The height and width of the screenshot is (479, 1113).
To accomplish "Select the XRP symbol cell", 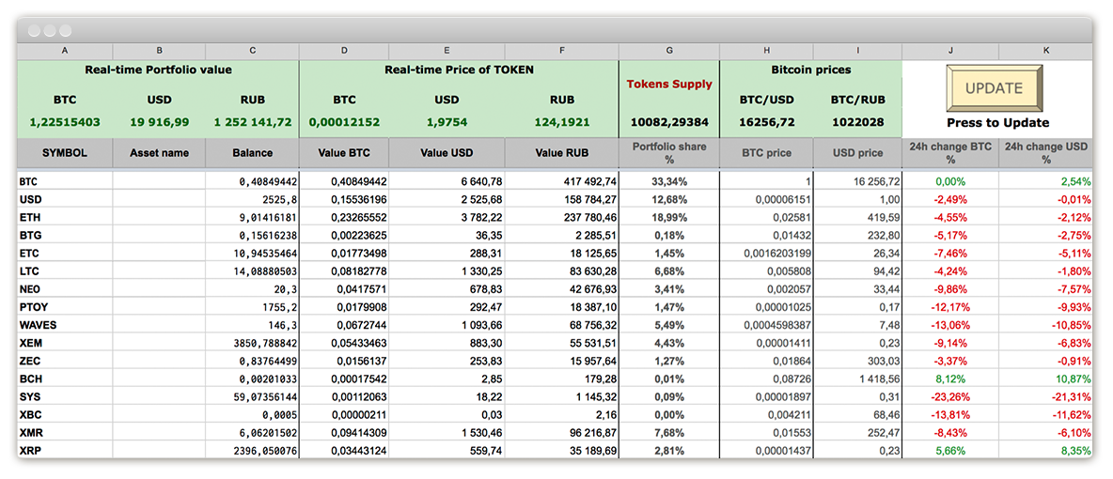I will [x=65, y=450].
